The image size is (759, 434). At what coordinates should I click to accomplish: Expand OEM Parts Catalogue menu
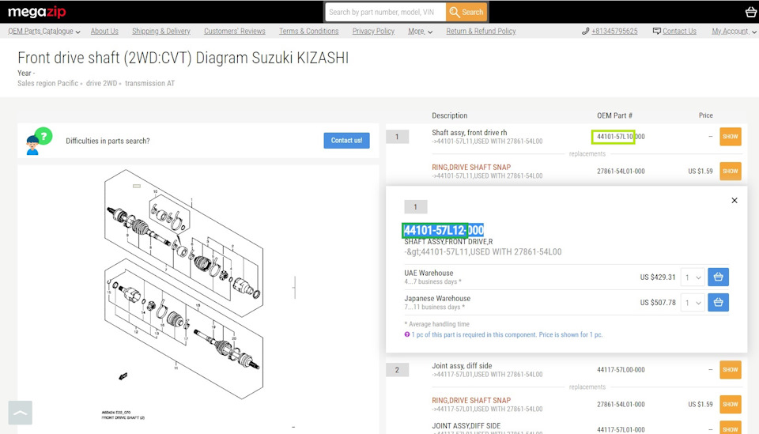(x=44, y=31)
